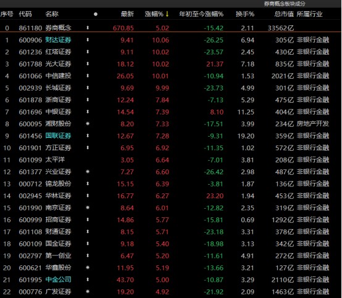Click star icon in 广发证券 row
The height and width of the screenshot is (298, 342).
click(88, 291)
